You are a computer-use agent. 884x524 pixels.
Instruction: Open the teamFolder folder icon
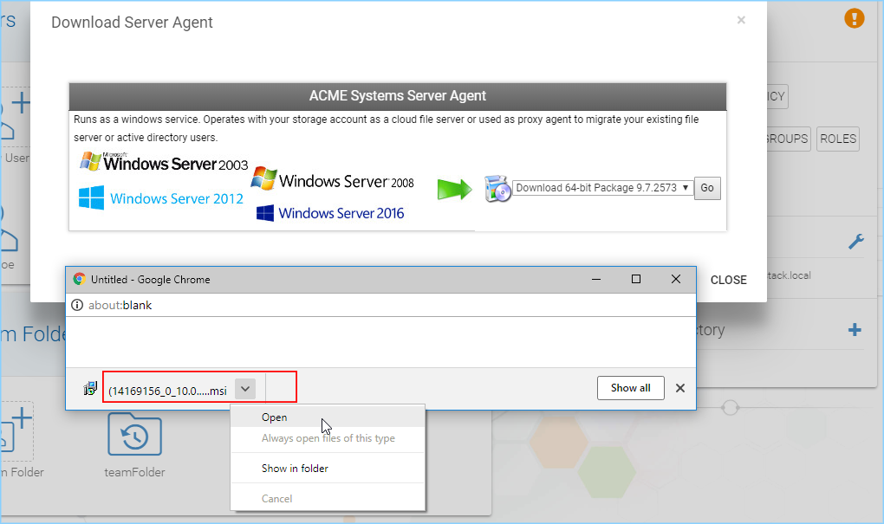pyautogui.click(x=134, y=434)
